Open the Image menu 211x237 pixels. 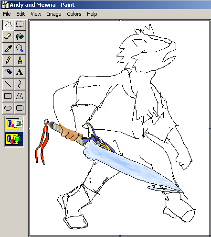tap(54, 14)
